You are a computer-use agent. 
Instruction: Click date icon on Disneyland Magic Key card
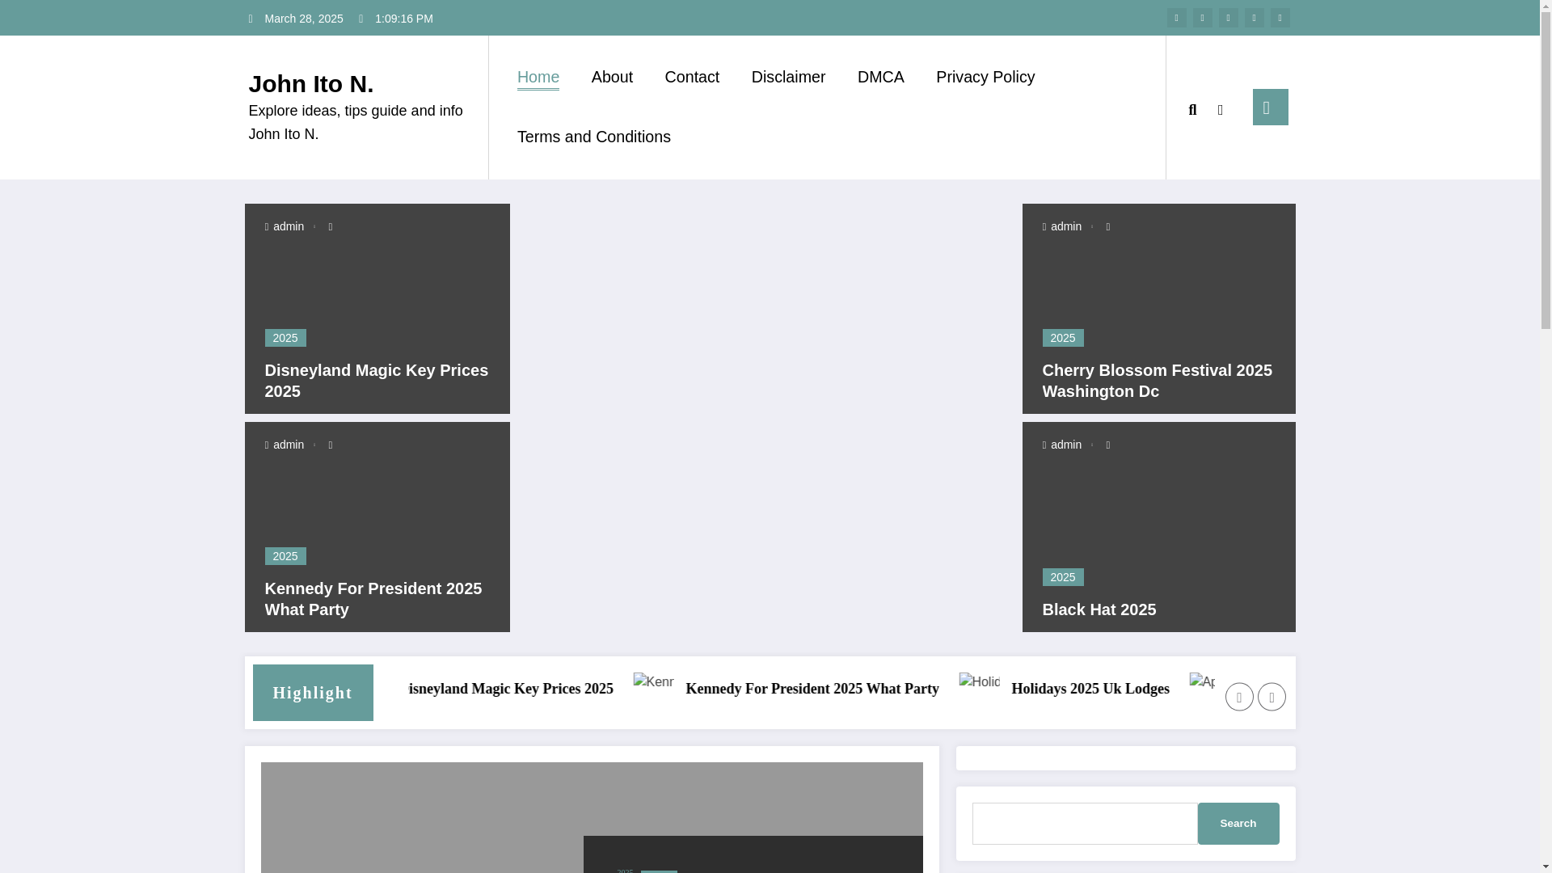click(331, 227)
